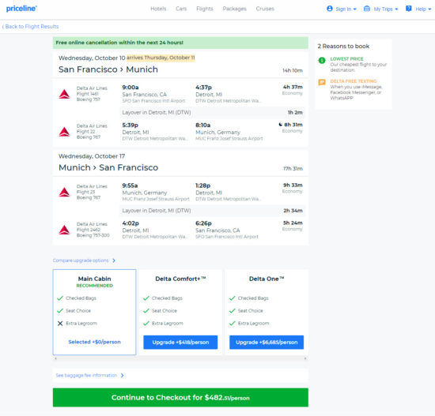The height and width of the screenshot is (416, 435).
Task: Open the Hotels navigation tab
Action: point(158,9)
